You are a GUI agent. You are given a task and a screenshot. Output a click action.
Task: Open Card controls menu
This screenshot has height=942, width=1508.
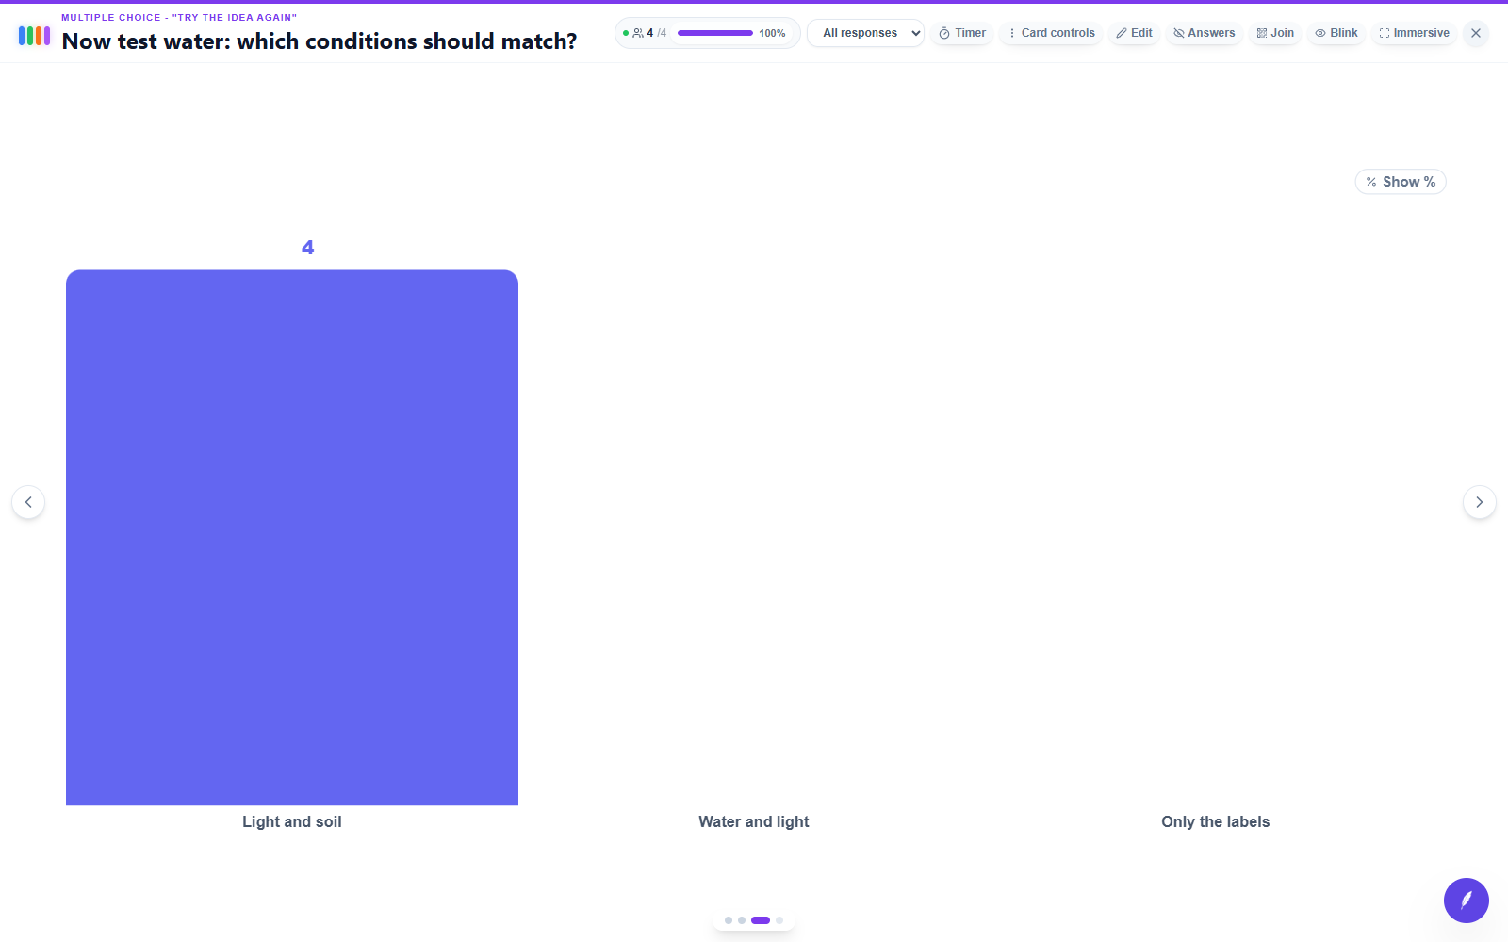pos(1051,33)
